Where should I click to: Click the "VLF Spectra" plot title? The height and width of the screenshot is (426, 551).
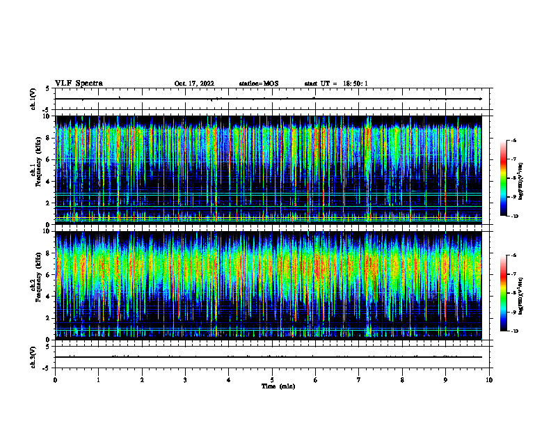coord(79,84)
